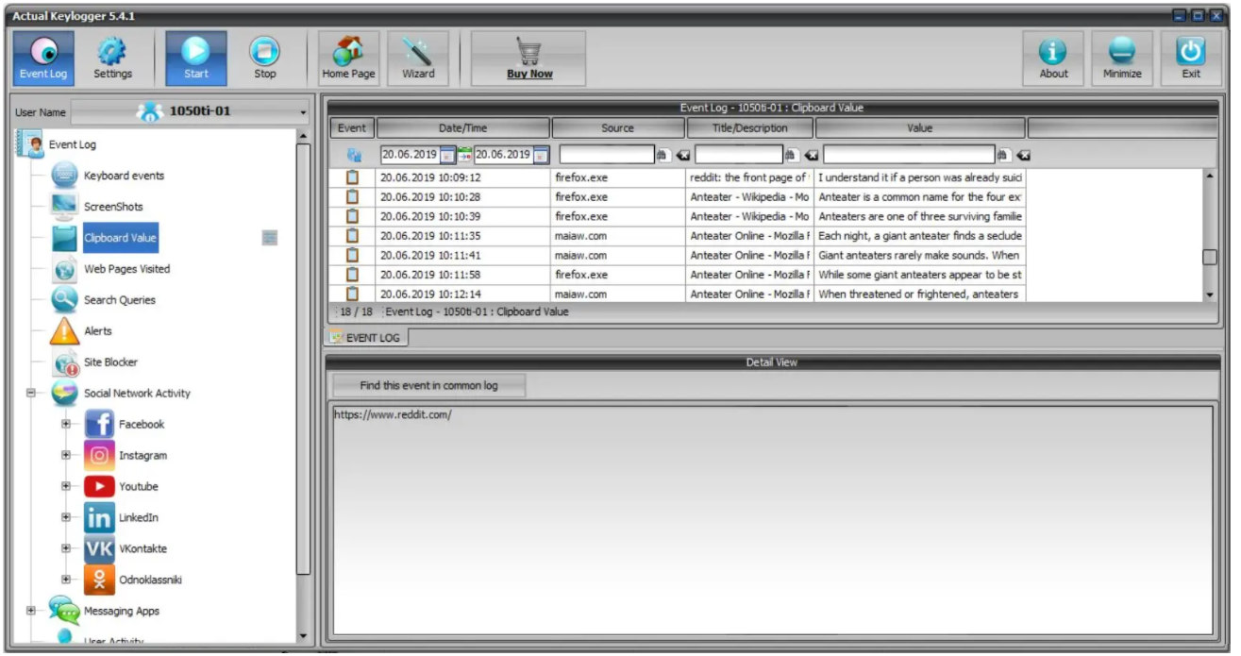1241x656 pixels.
Task: Open the Event Log toolbar view
Action: tap(43, 59)
